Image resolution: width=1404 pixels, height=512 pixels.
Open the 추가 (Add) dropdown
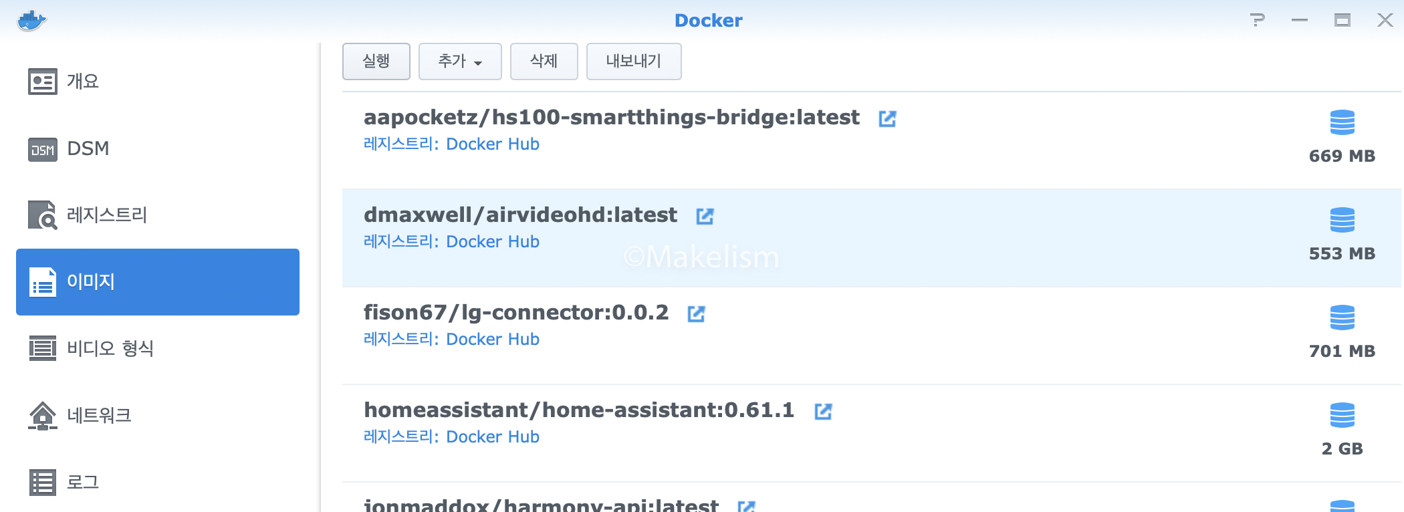pyautogui.click(x=460, y=61)
